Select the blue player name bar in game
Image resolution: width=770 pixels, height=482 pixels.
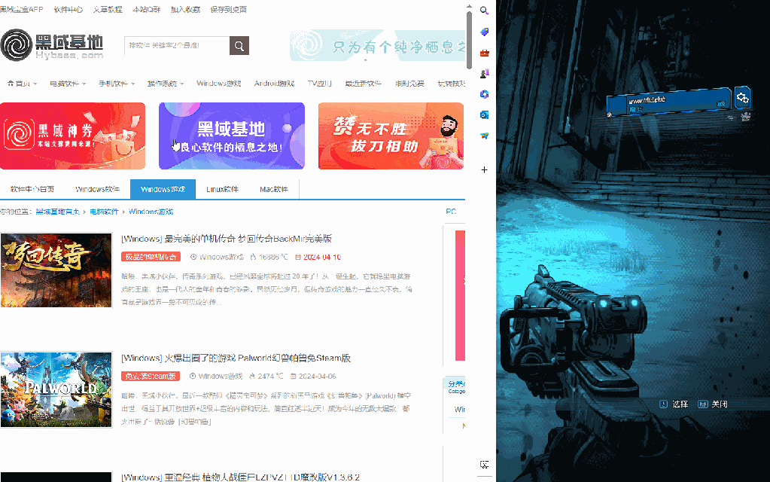tap(668, 102)
